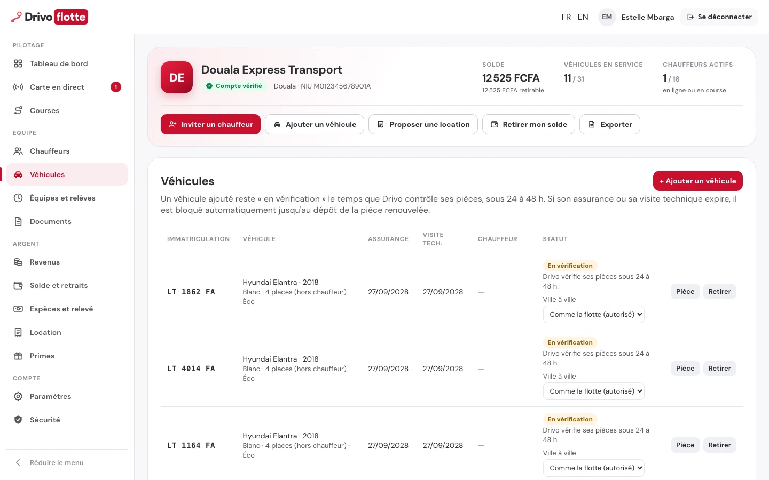The width and height of the screenshot is (769, 480).
Task: Click Retirer for vehicle LT 1164 FA
Action: pyautogui.click(x=720, y=445)
